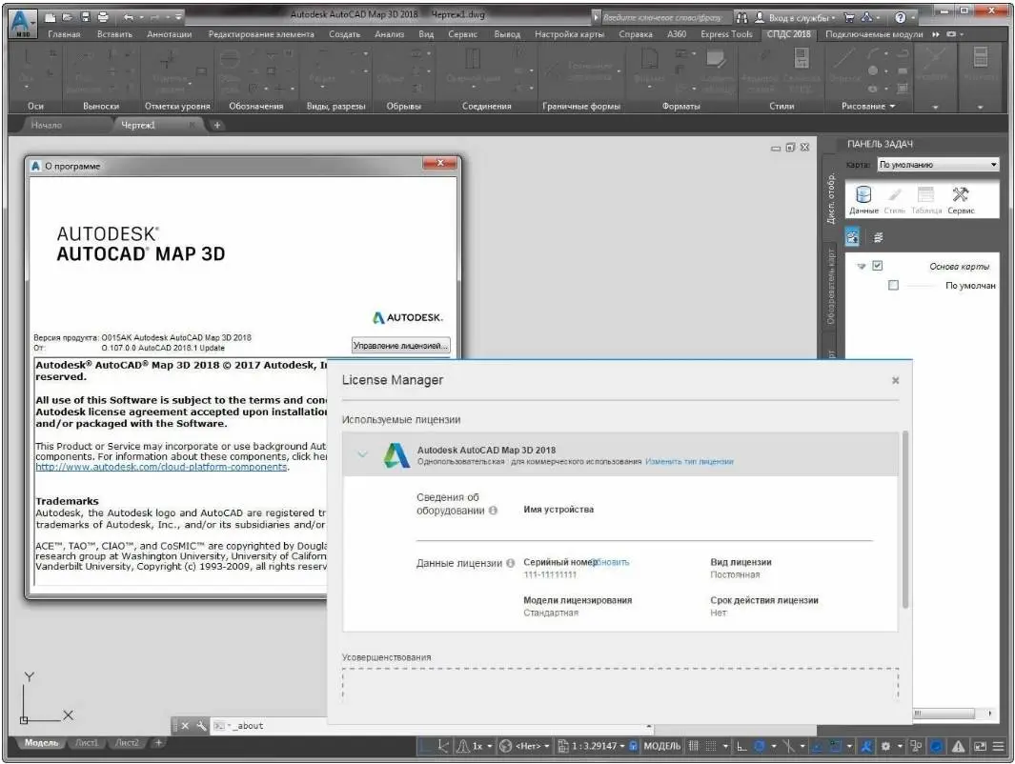
Task: Open the cloud-platform-components hyperlink
Action: coord(161,467)
